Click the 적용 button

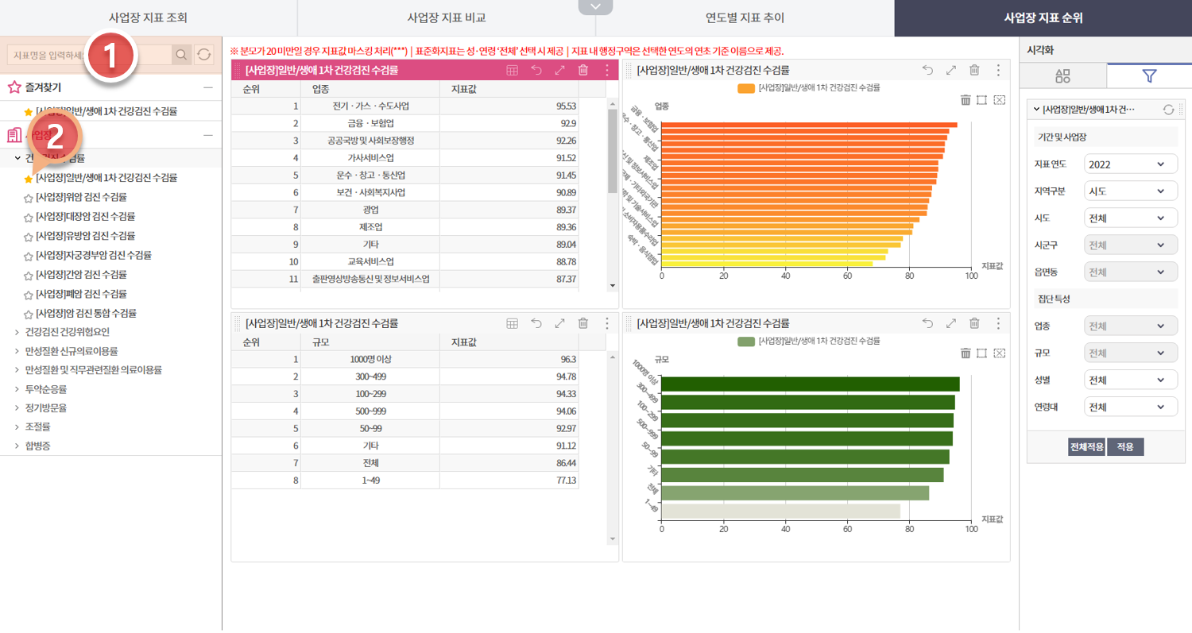pyautogui.click(x=1125, y=447)
